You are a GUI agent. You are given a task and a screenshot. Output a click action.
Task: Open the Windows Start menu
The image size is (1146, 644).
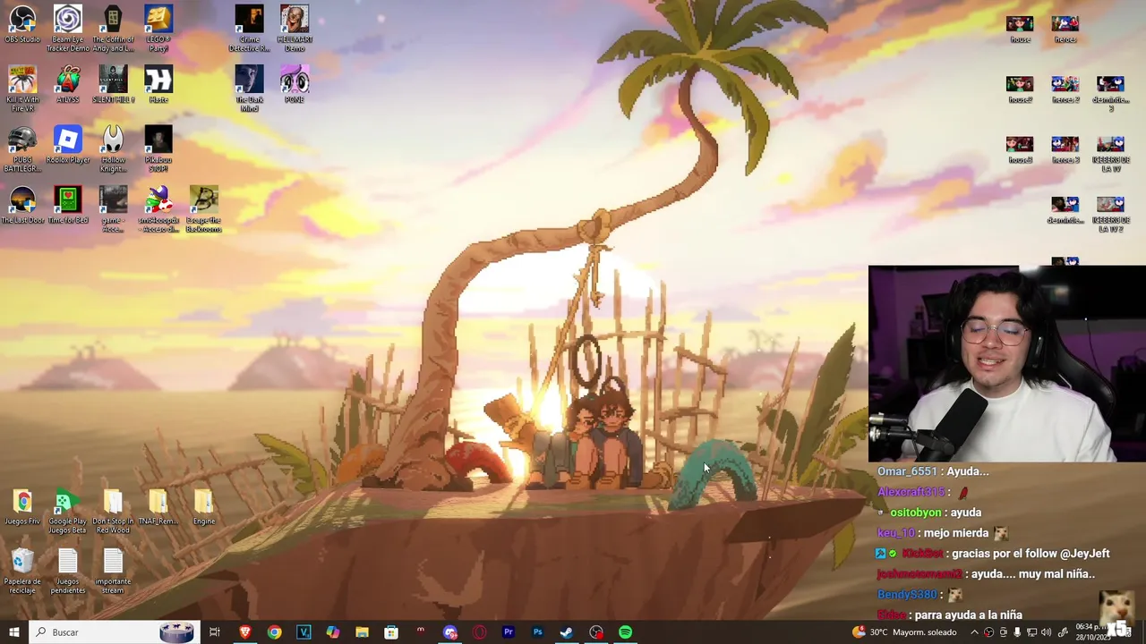click(14, 632)
